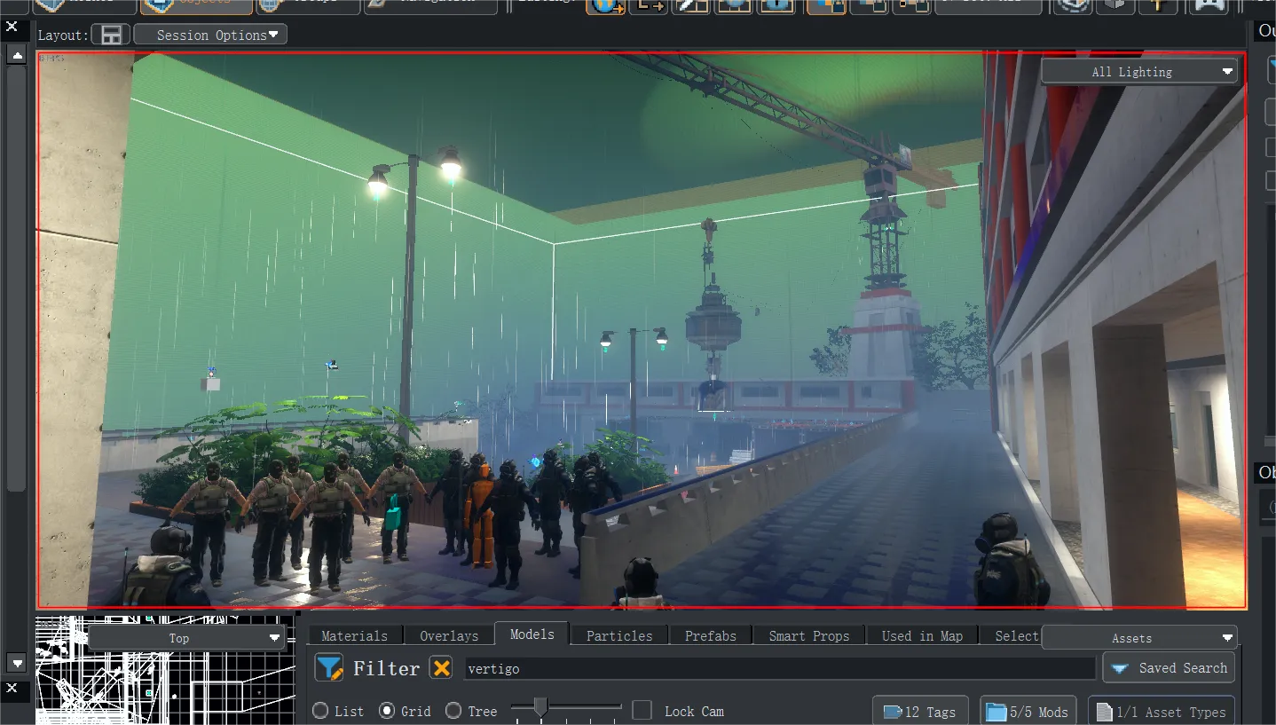
Task: Click the 12 Tags icon button
Action: 920,711
